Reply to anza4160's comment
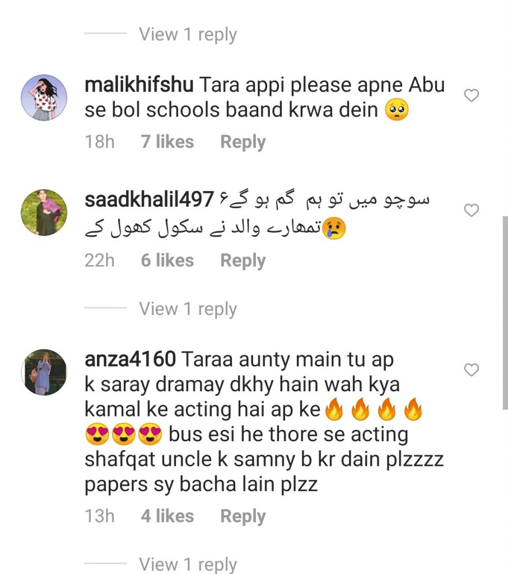This screenshot has height=574, width=508. click(243, 516)
